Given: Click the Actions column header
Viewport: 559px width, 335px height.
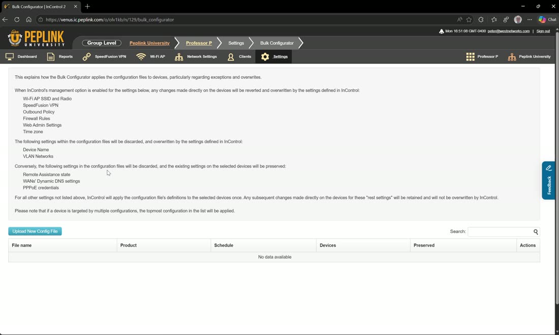Looking at the screenshot, I should tap(527, 245).
